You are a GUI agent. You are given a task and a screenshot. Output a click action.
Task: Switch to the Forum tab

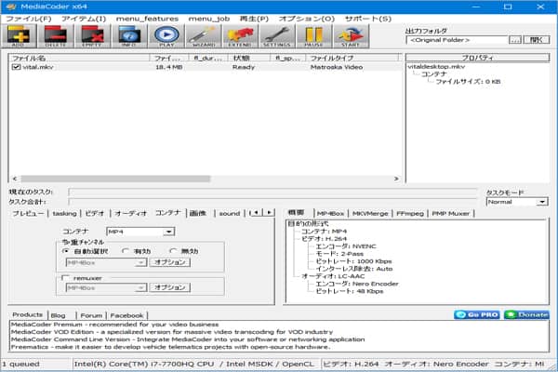(91, 315)
